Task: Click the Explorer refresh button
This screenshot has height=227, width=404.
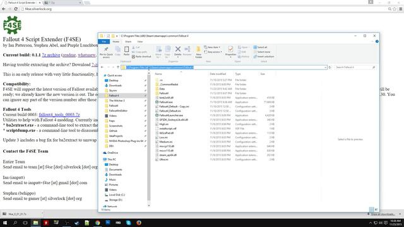Action: (330, 67)
